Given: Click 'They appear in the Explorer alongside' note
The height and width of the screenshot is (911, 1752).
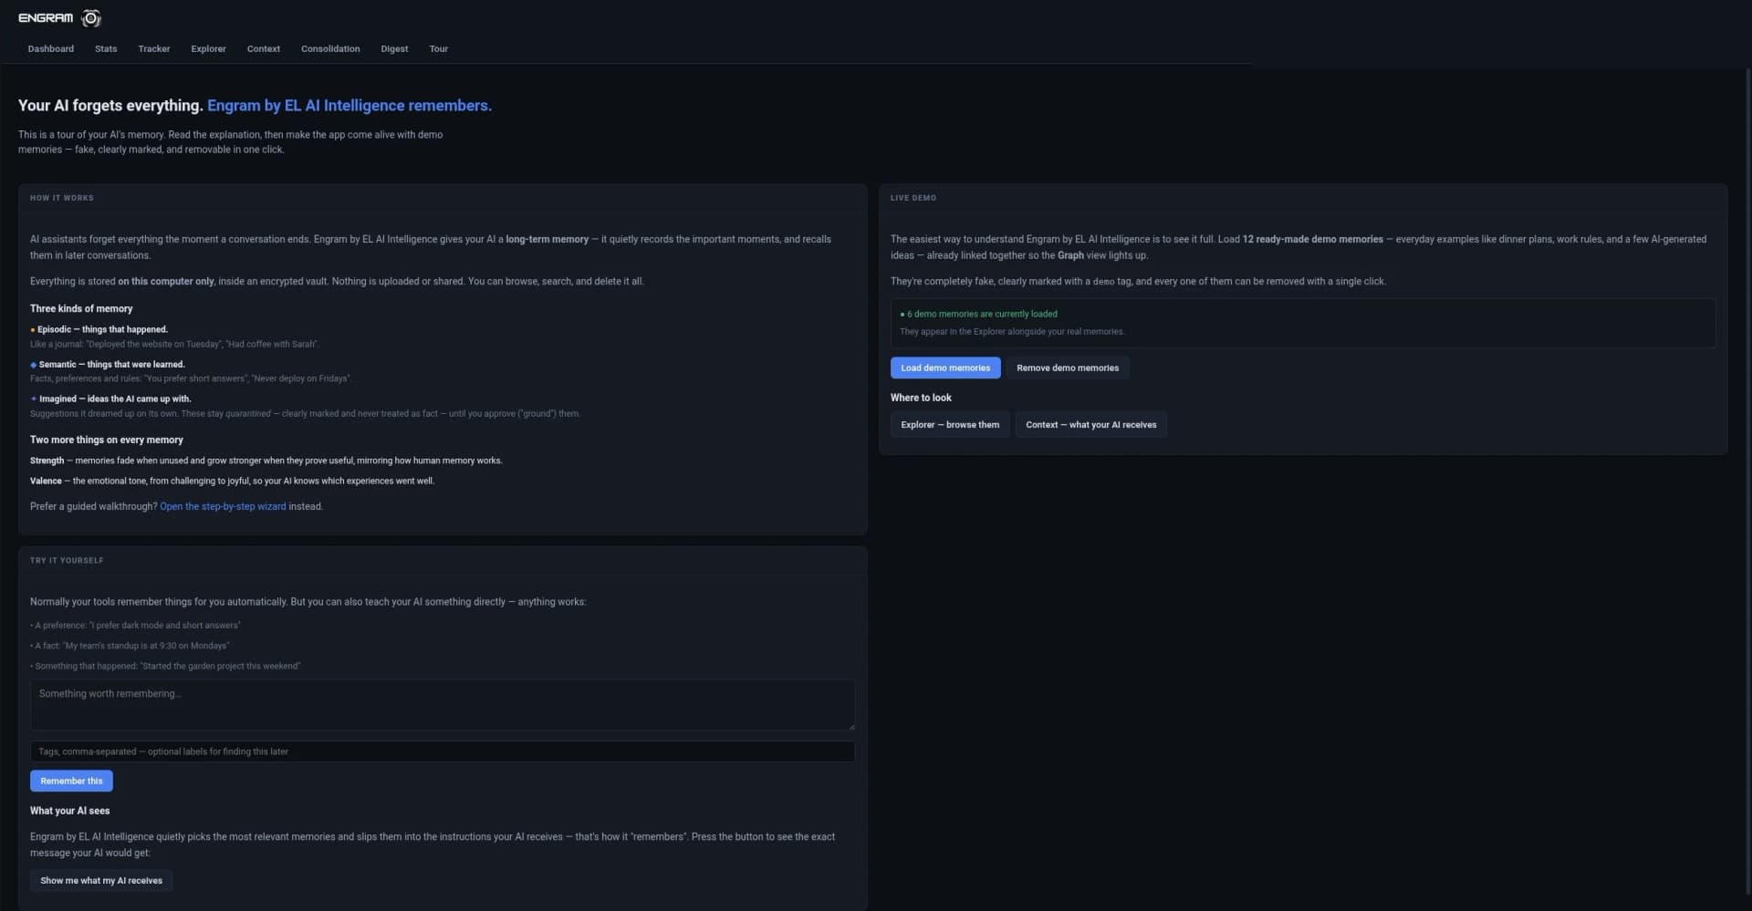Looking at the screenshot, I should [x=1012, y=332].
